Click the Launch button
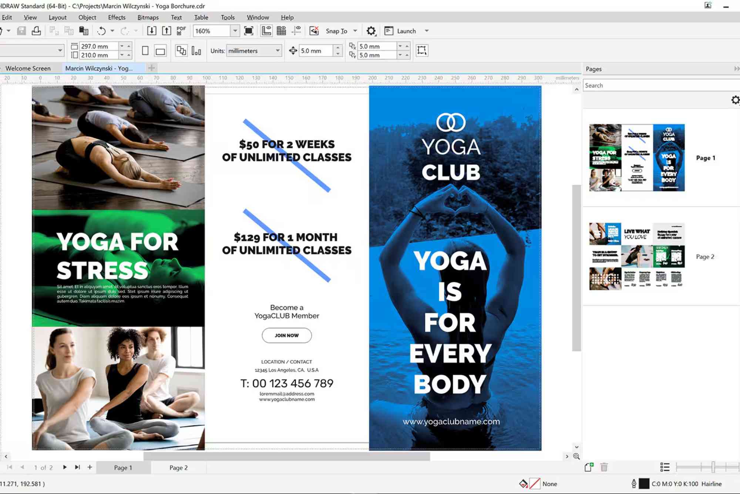Viewport: 740px width, 494px height. tap(406, 31)
